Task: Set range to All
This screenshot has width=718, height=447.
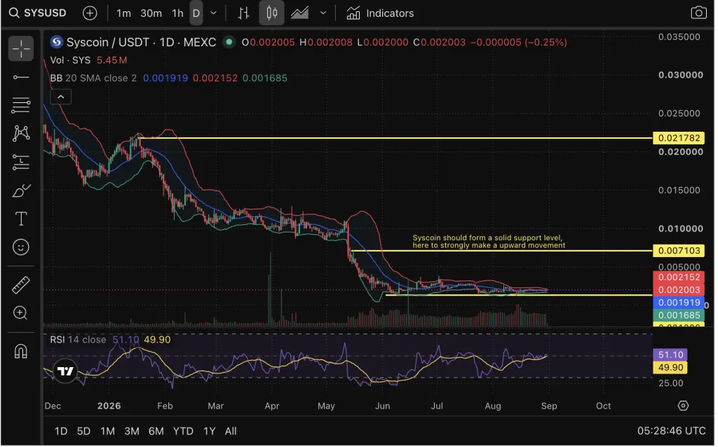Action: click(x=231, y=431)
